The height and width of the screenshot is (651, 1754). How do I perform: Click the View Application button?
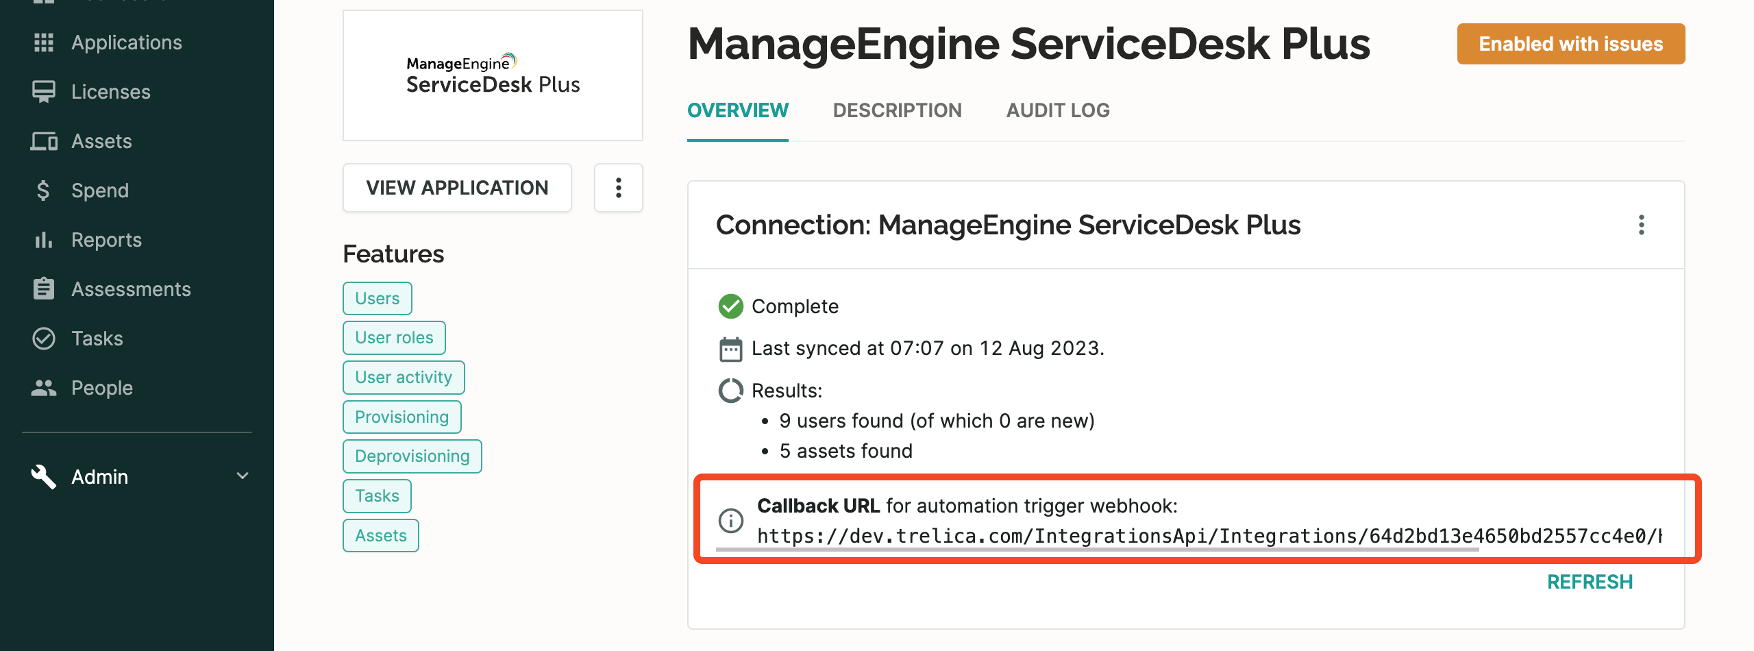coord(457,188)
